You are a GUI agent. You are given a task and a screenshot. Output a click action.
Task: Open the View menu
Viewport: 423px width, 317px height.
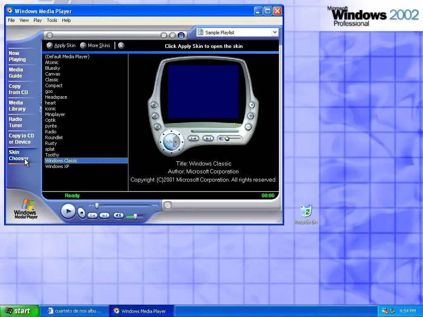click(x=24, y=20)
